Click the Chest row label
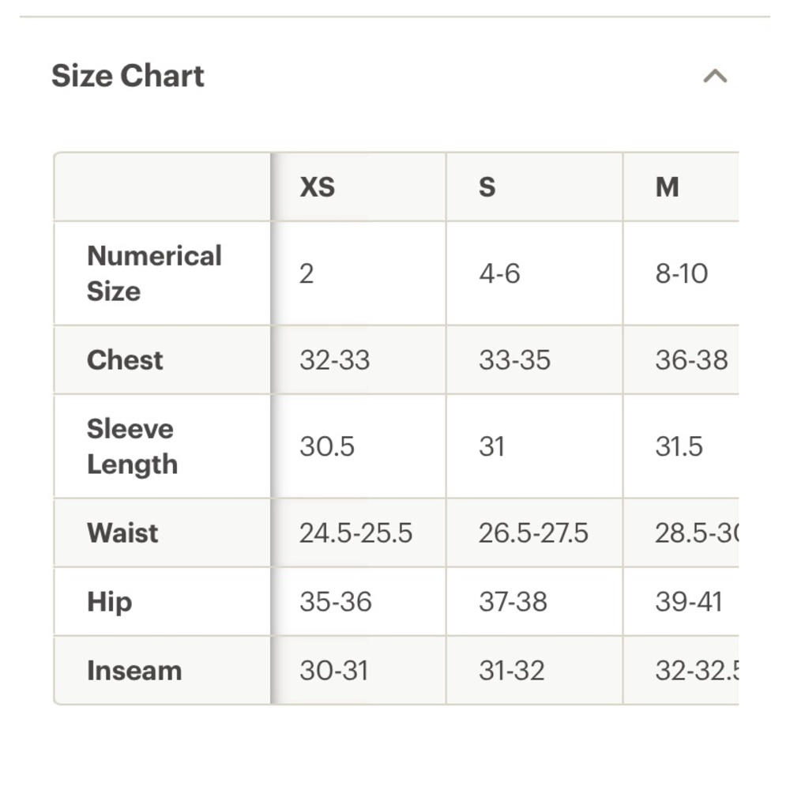Viewport: 790px width, 790px height. (125, 359)
